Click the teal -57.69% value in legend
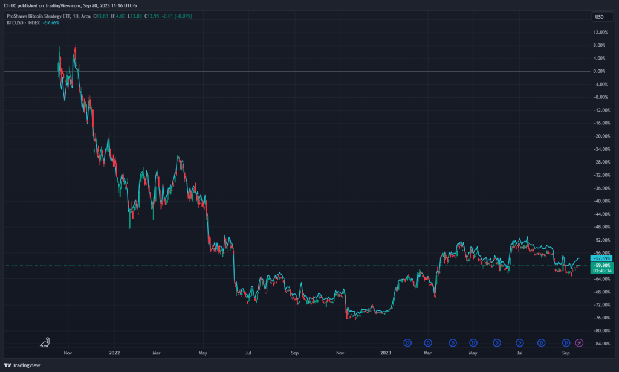619x372 pixels. click(x=51, y=22)
